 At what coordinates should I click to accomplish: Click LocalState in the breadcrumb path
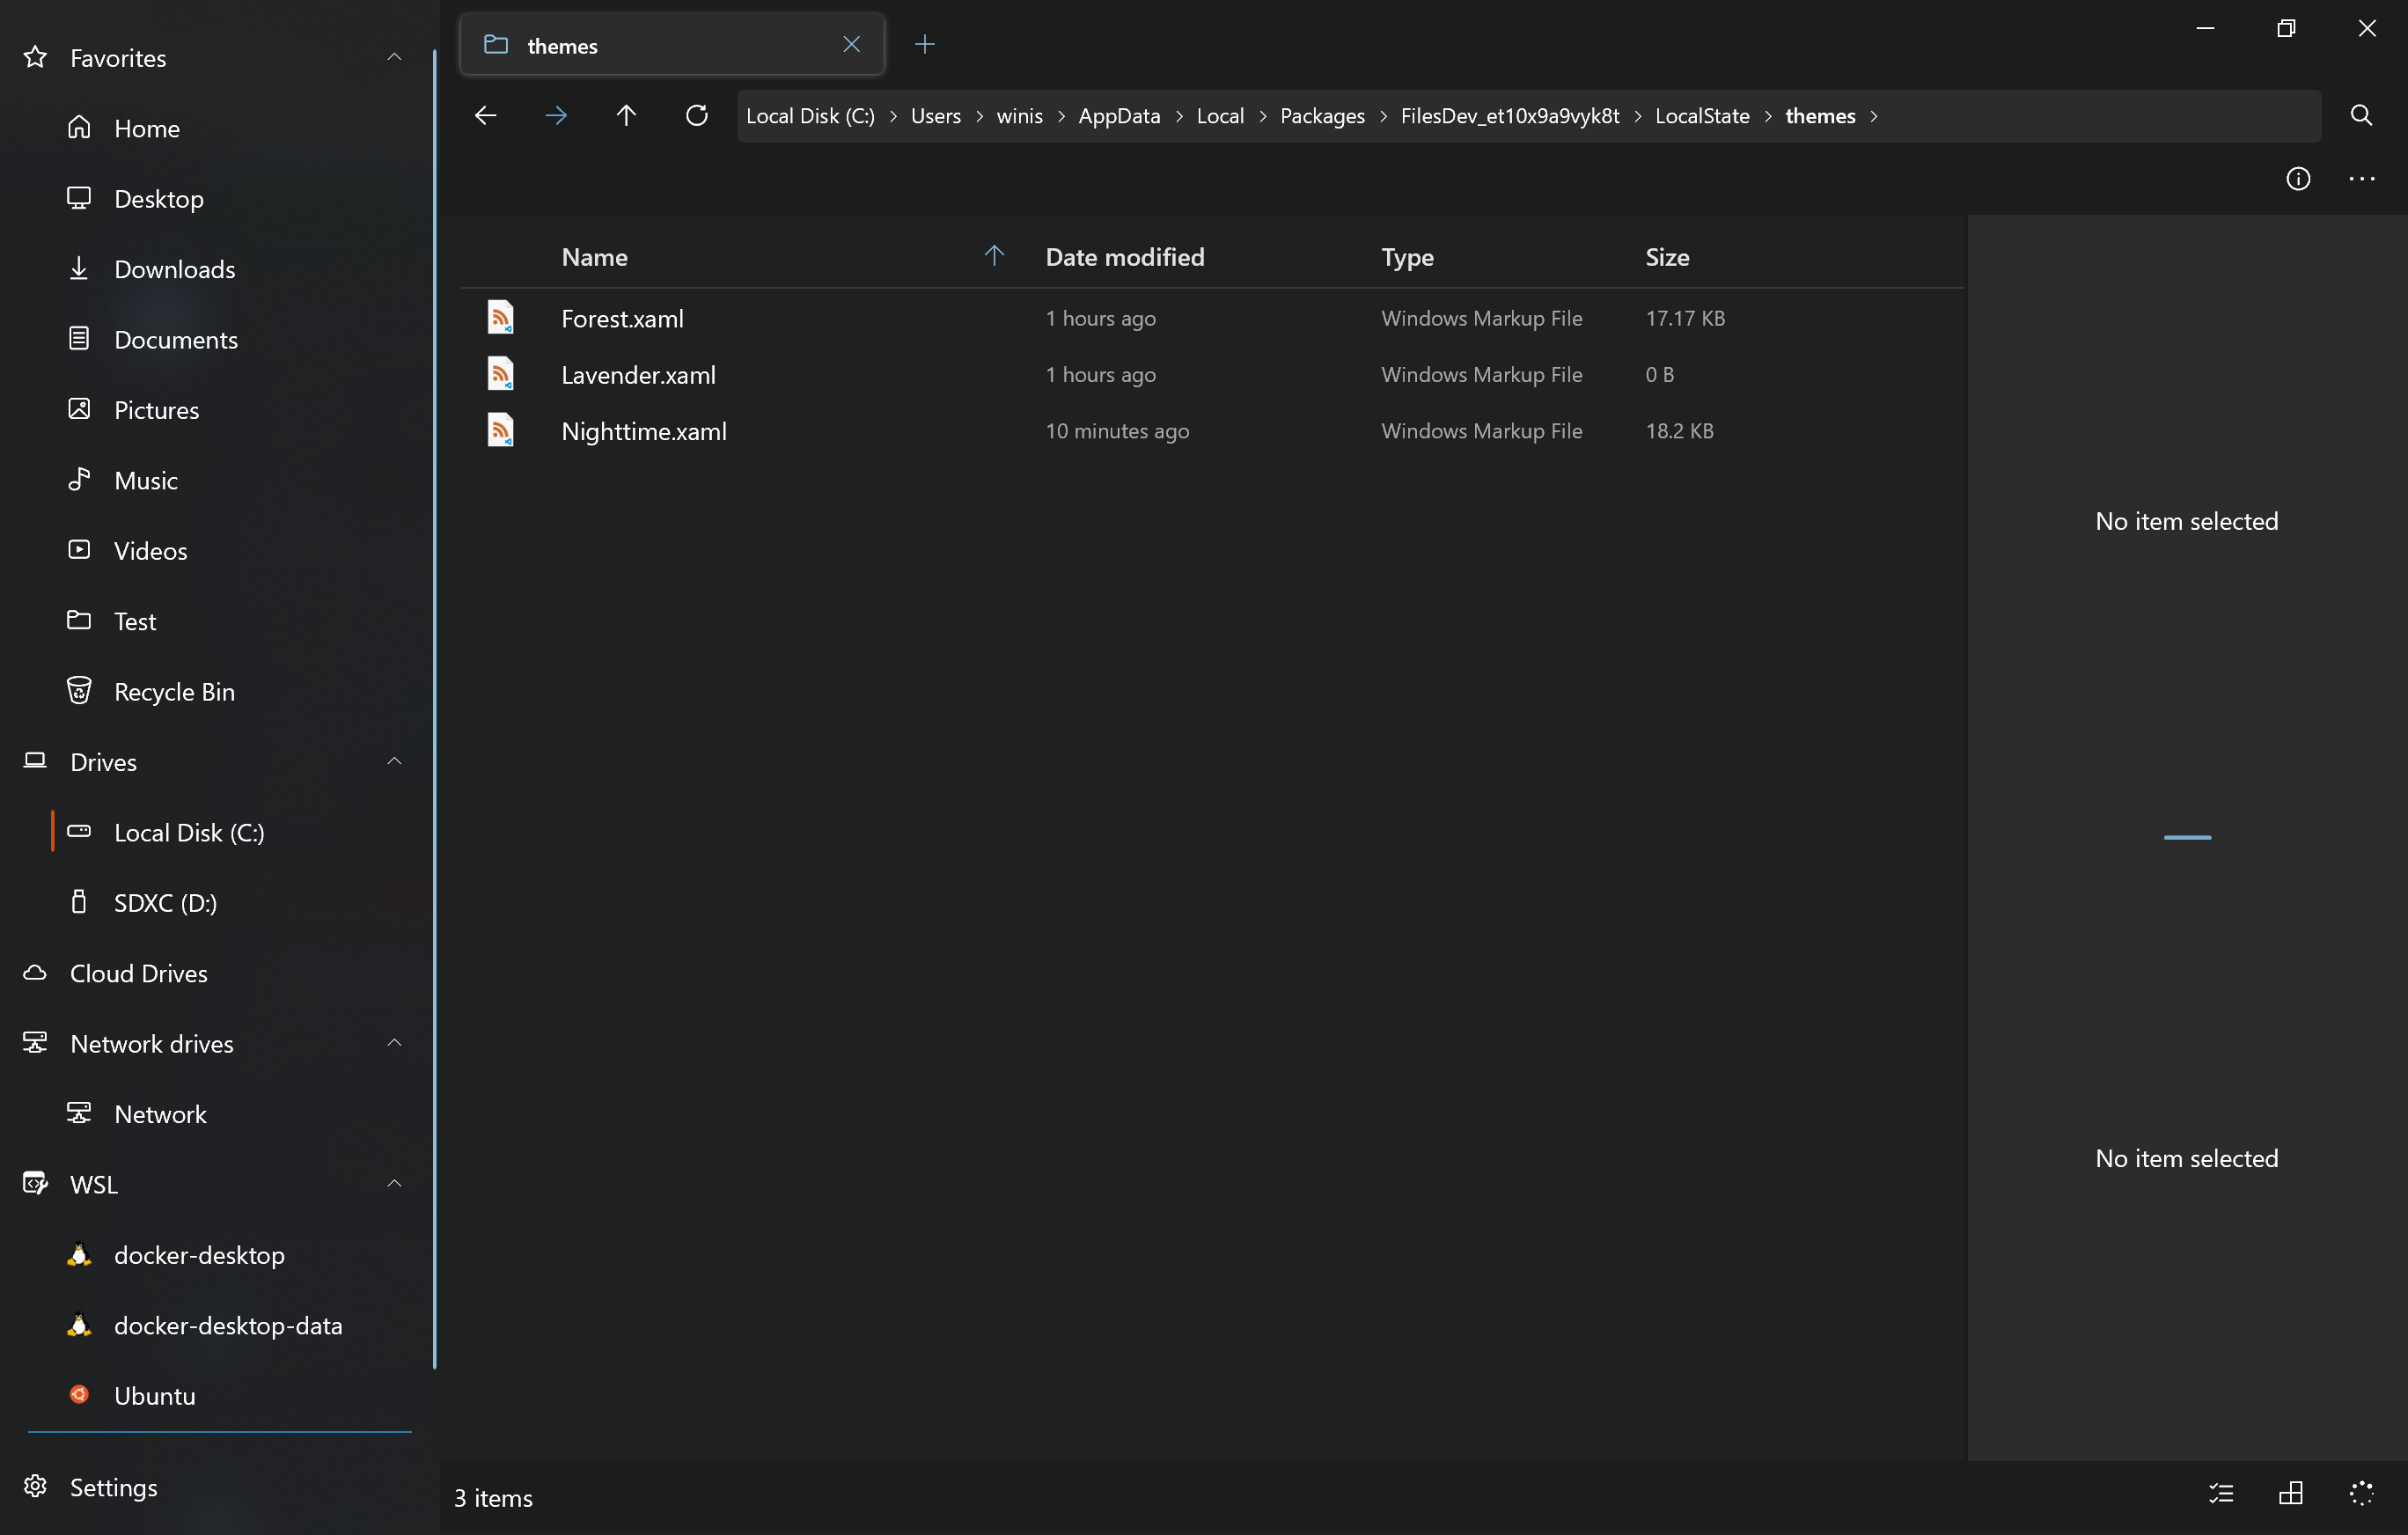pos(1702,116)
